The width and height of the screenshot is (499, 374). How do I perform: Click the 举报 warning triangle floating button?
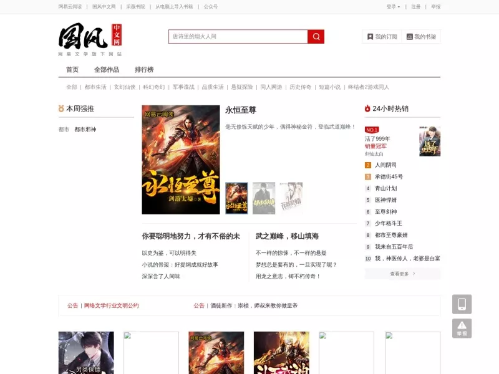click(x=462, y=328)
